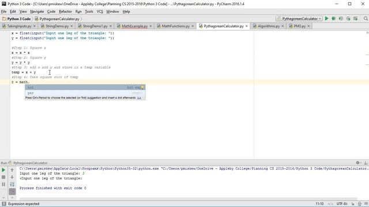
Task: Open the Refactor menu
Action: pos(65,11)
